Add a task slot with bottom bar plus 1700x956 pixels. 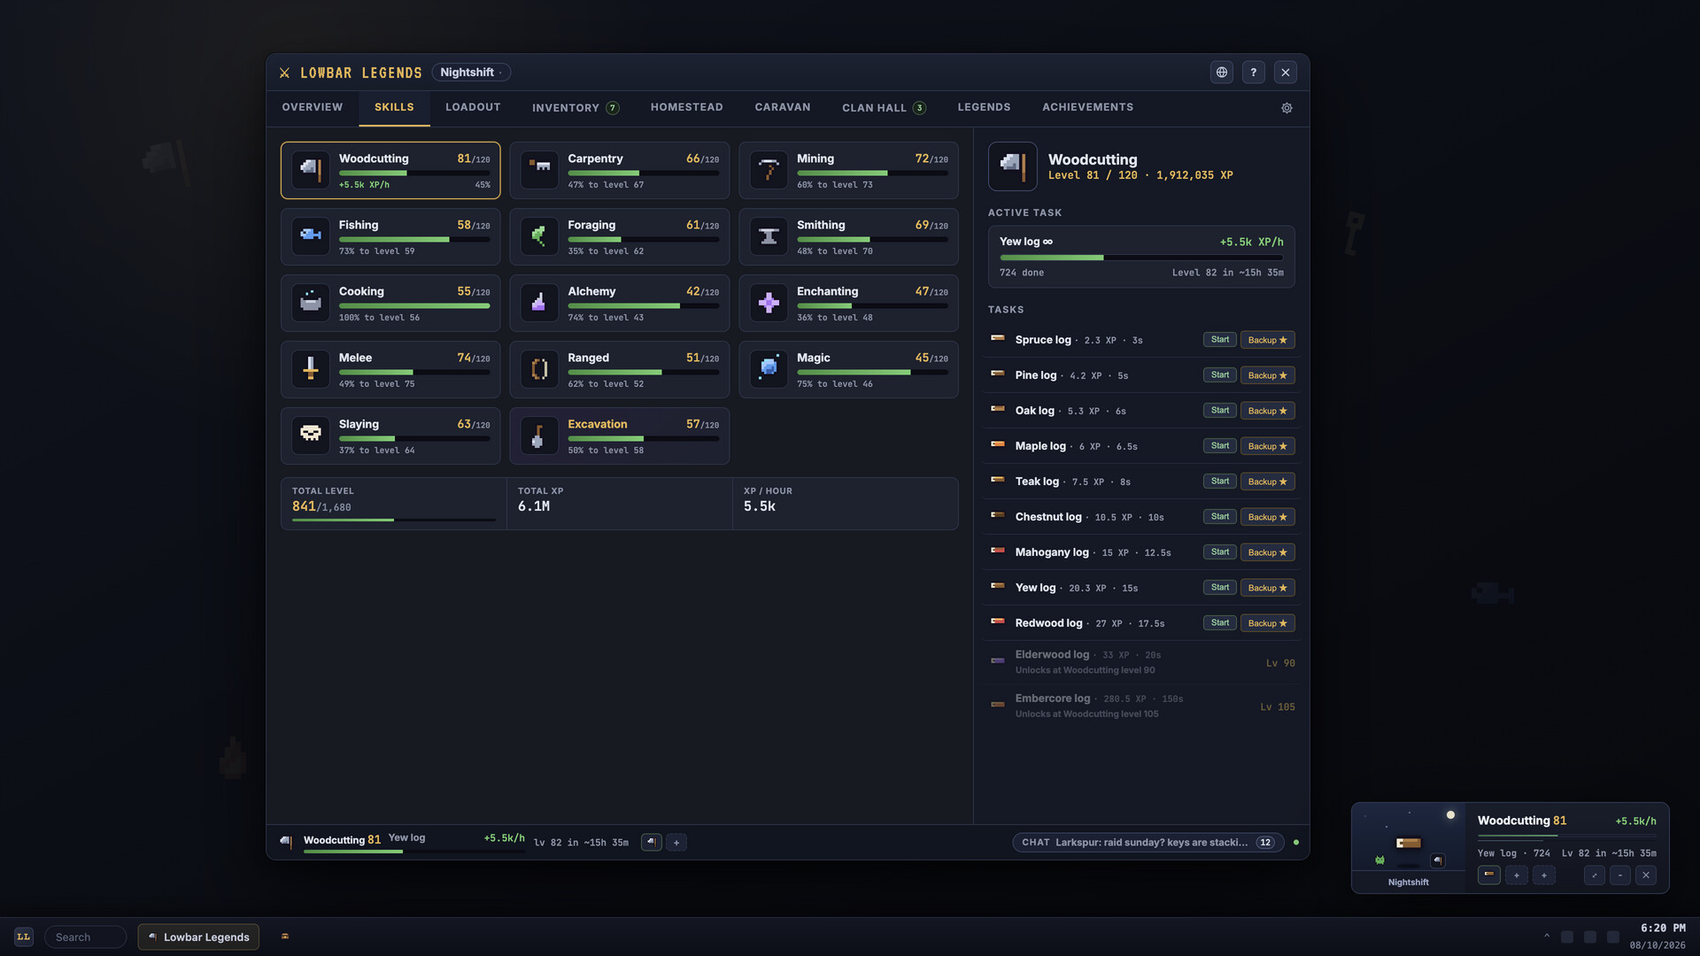(676, 843)
